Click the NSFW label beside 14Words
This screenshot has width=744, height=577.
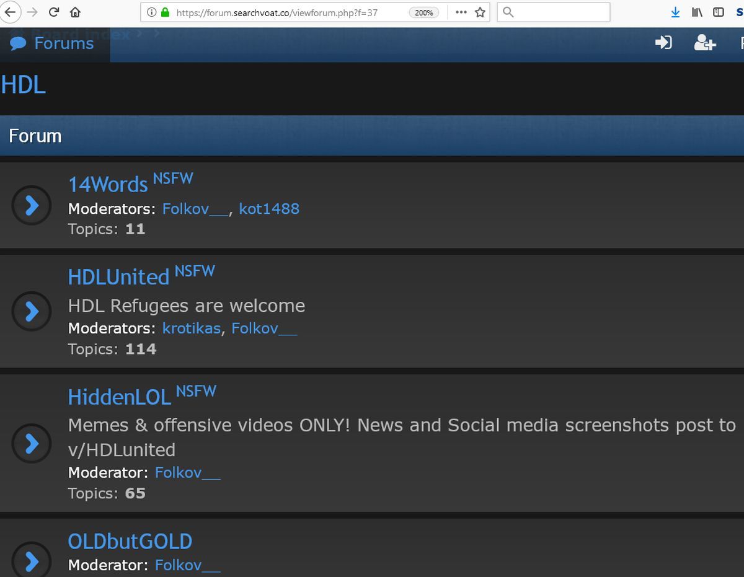click(173, 178)
